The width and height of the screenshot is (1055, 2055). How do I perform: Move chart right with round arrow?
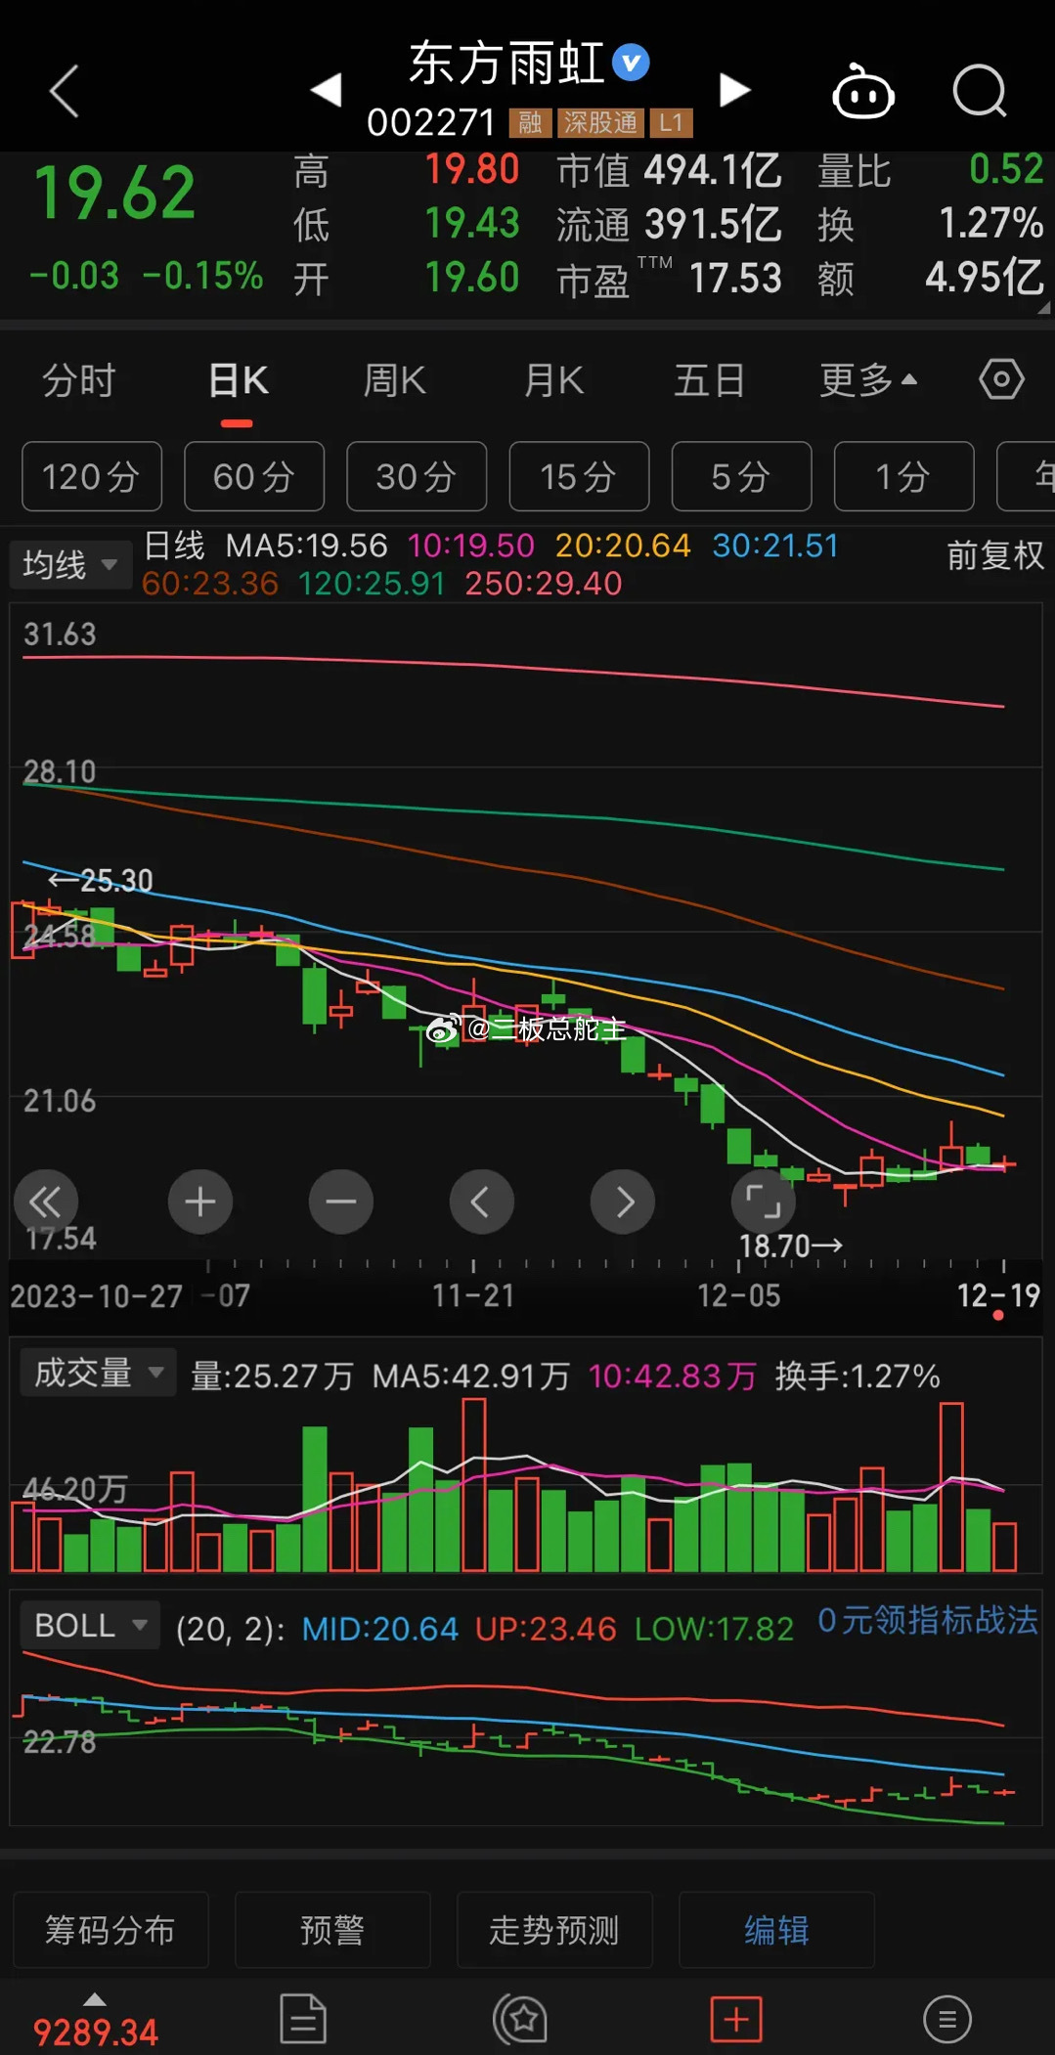(623, 1201)
